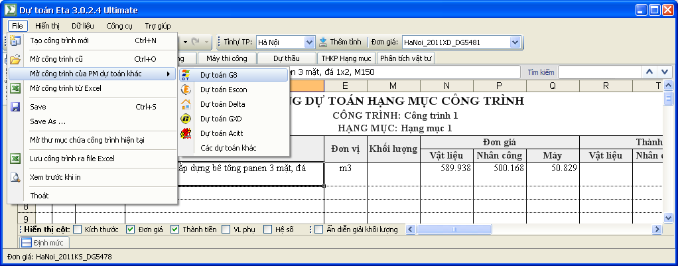Click the print preview magnifier icon
The height and width of the screenshot is (266, 678).
16,177
